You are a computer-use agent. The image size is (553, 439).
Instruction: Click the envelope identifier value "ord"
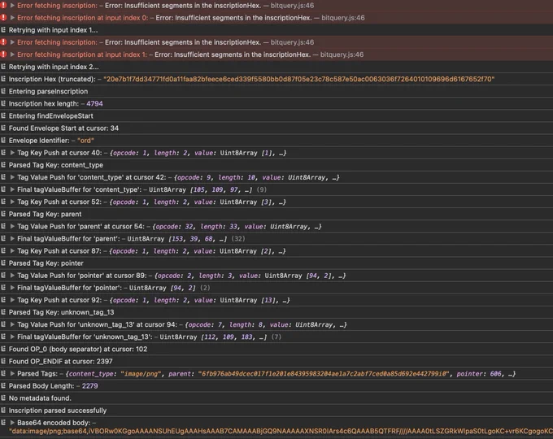click(x=85, y=141)
